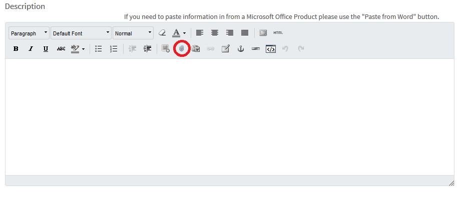458x198 pixels.
Task: Open the source code editor icon
Action: tap(271, 49)
